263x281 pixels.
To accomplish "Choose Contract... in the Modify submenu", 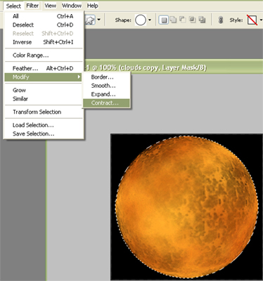I will pyautogui.click(x=106, y=103).
